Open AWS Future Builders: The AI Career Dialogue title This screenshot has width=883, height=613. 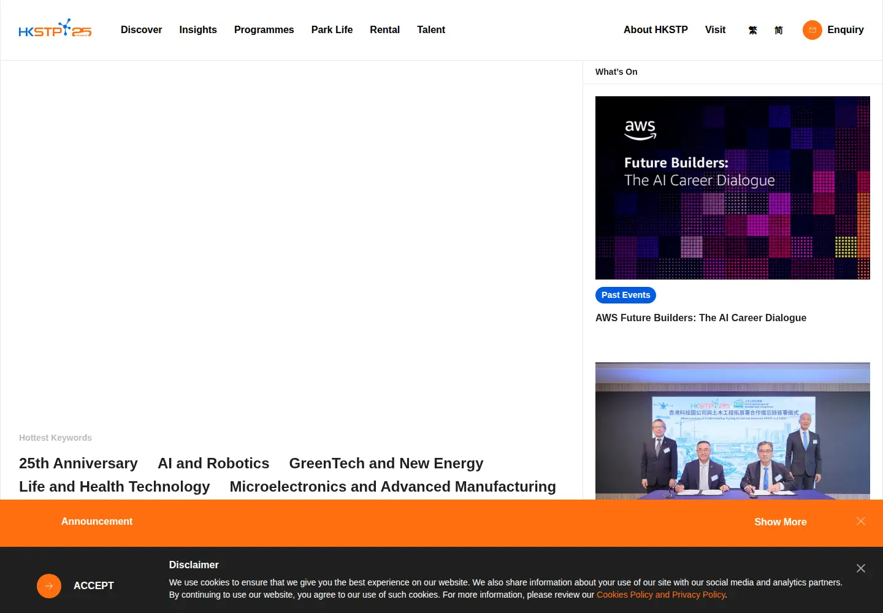pyautogui.click(x=701, y=318)
